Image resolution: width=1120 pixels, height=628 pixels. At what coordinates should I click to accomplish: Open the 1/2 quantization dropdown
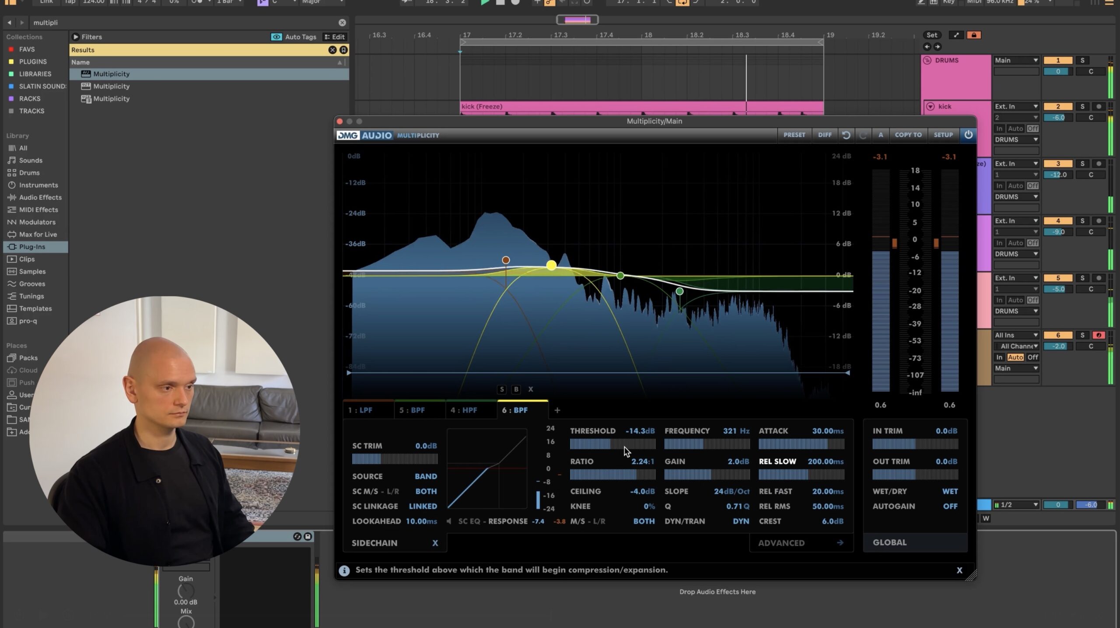coord(1016,505)
